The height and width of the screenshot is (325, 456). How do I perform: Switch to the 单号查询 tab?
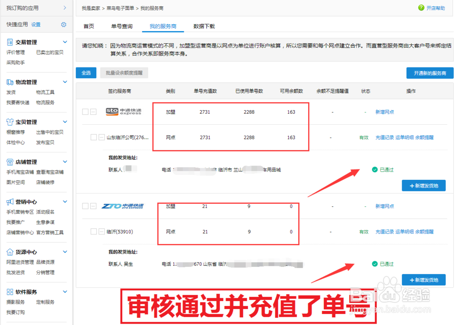tap(121, 26)
